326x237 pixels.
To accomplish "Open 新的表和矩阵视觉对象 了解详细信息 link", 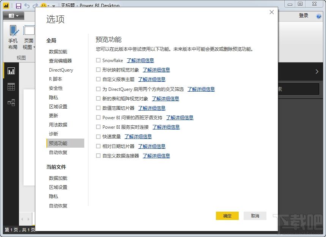I will pyautogui.click(x=165, y=98).
